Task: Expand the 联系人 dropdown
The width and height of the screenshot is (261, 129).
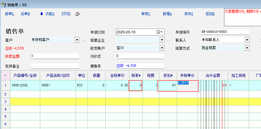Action: click(247, 40)
